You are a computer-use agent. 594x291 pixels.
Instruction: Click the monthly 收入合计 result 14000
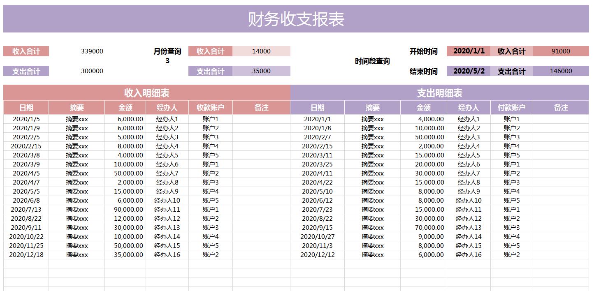pos(262,51)
